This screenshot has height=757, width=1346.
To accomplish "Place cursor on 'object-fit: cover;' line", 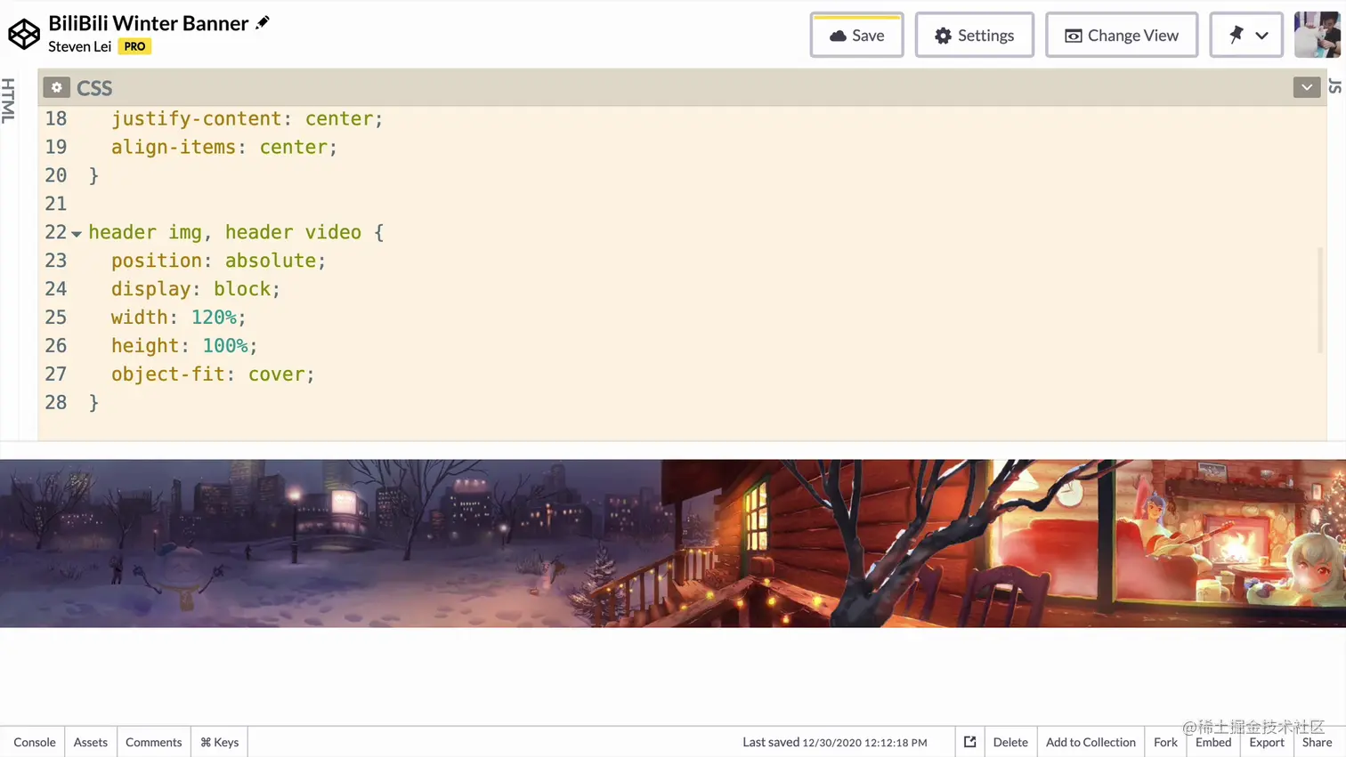I will point(213,374).
